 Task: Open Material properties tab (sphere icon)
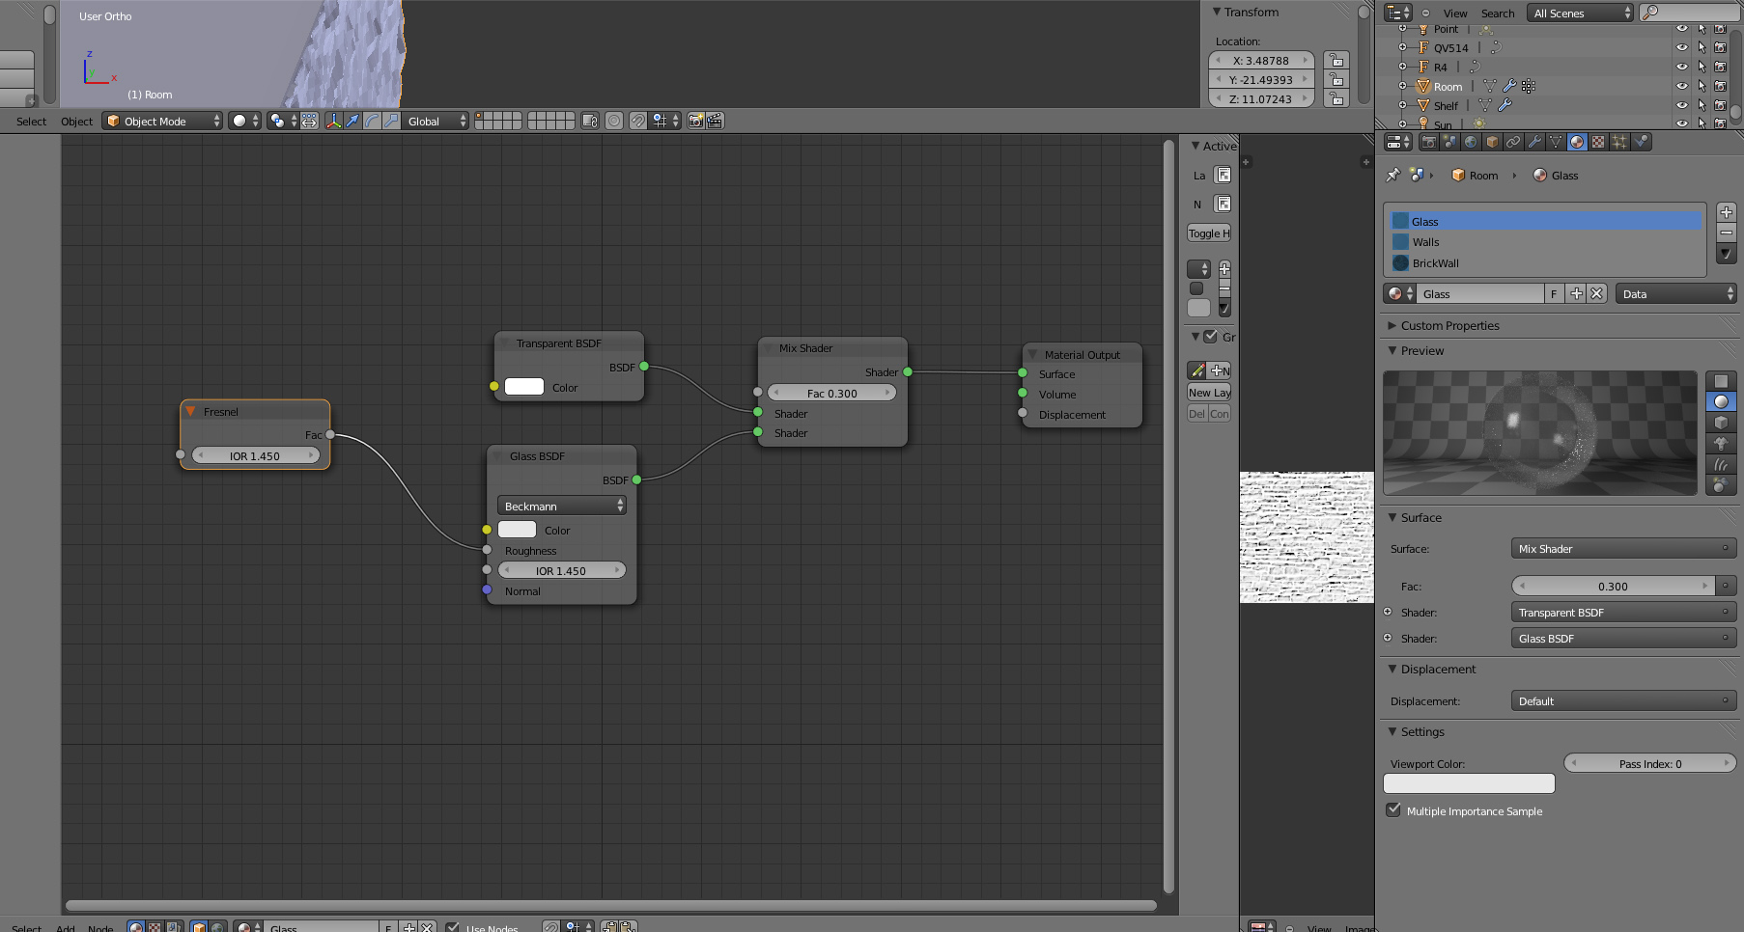(x=1577, y=142)
